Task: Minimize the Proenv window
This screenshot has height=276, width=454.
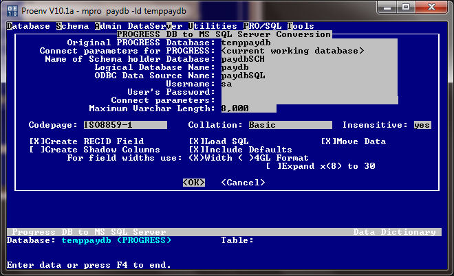Action: (x=387, y=7)
